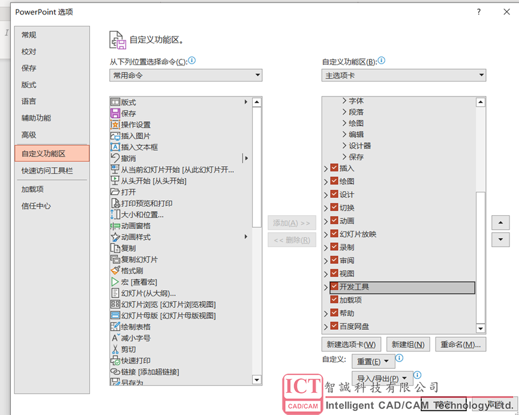The width and height of the screenshot is (519, 415).
Task: Open the 快速访问工具栏 category
Action: 47,171
